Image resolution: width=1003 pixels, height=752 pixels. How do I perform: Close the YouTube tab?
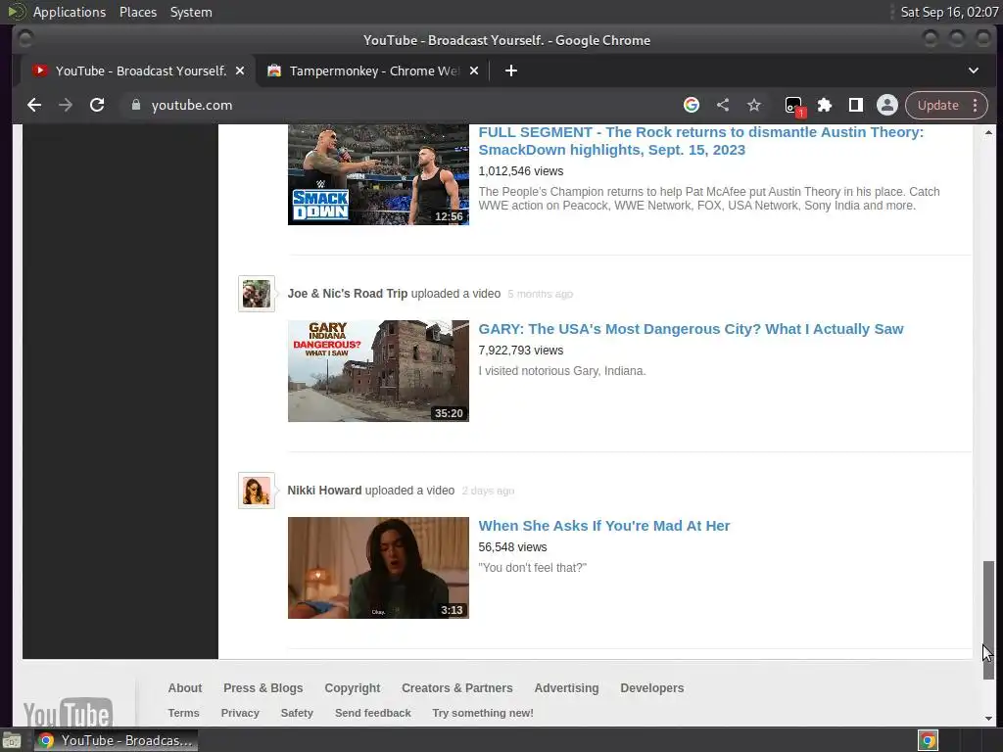coord(240,70)
